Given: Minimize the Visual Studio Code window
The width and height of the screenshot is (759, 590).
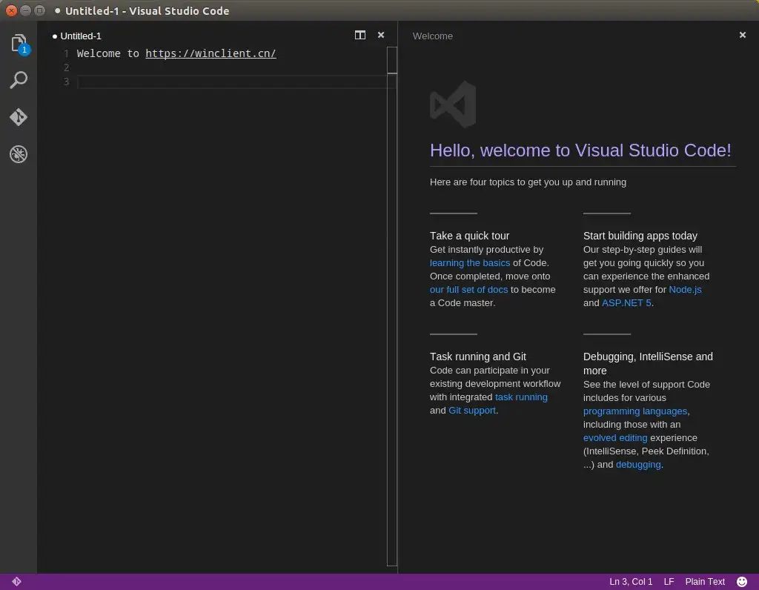Looking at the screenshot, I should click(26, 10).
